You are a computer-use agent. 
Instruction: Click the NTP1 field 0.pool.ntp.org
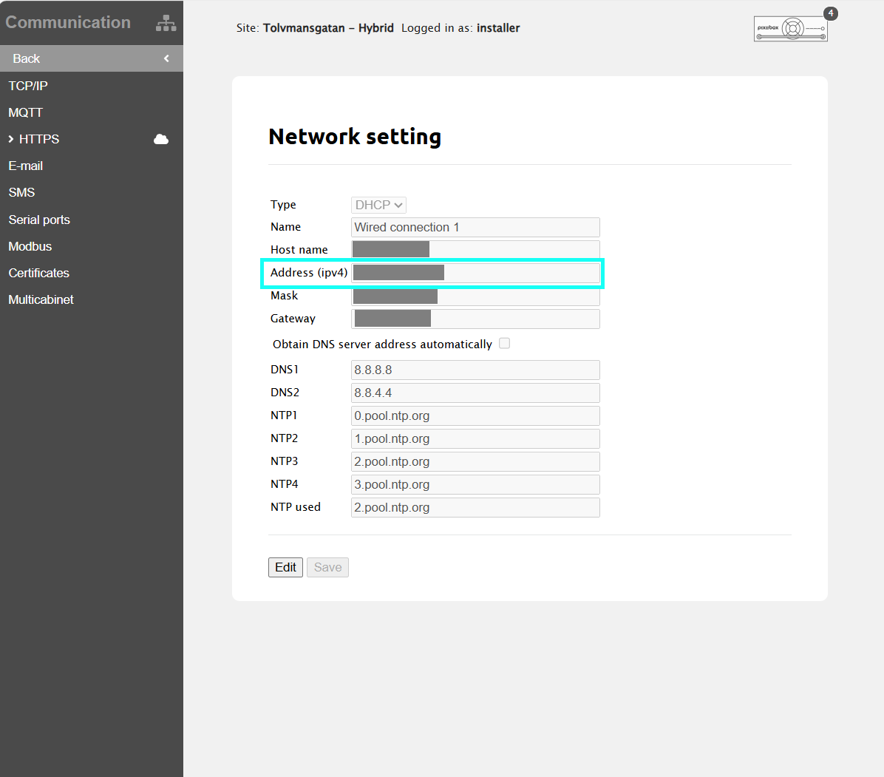[x=475, y=416]
